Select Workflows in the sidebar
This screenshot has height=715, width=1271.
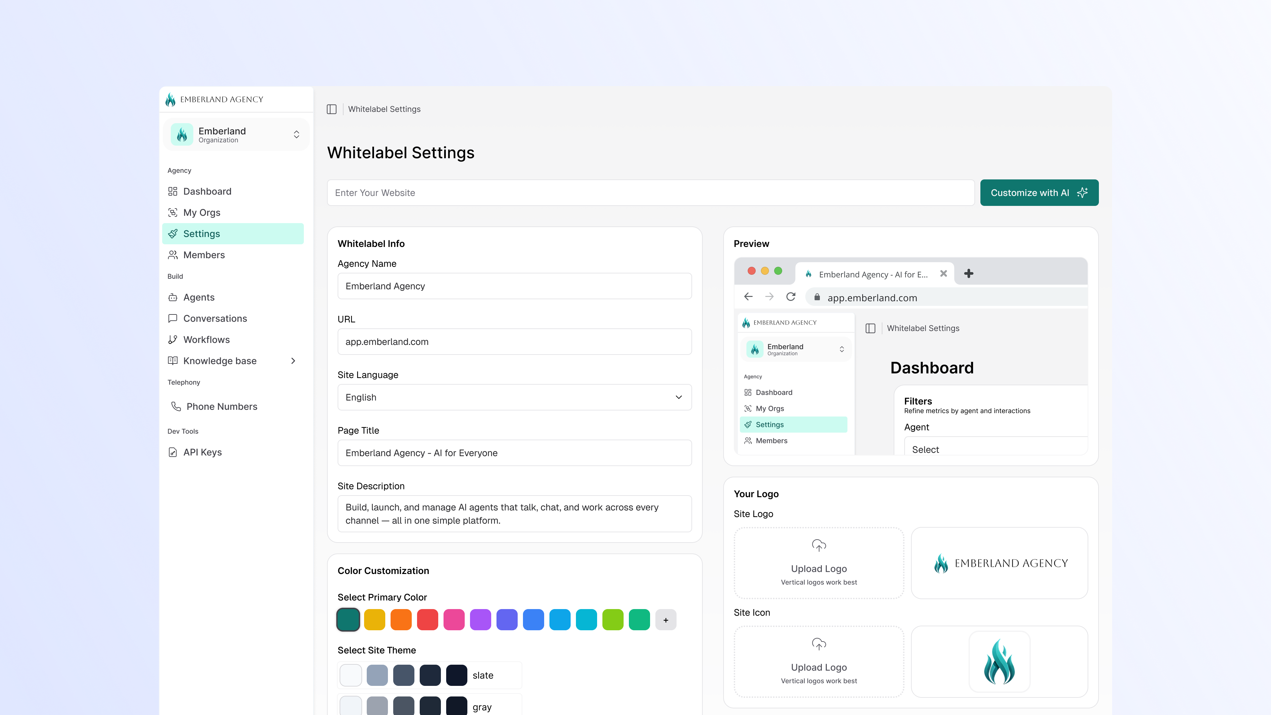206,340
